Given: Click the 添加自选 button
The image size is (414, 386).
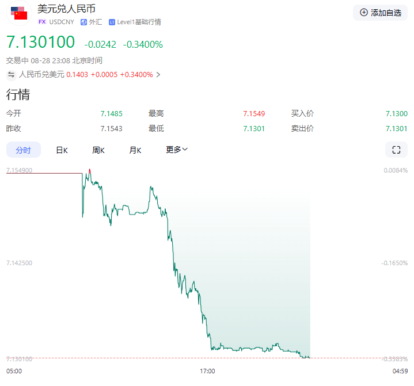Looking at the screenshot, I should pos(380,12).
